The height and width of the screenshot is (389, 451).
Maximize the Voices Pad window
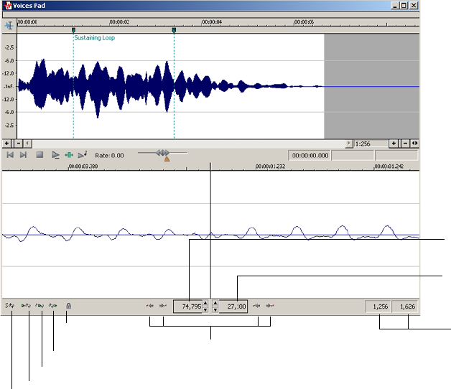pyautogui.click(x=404, y=5)
